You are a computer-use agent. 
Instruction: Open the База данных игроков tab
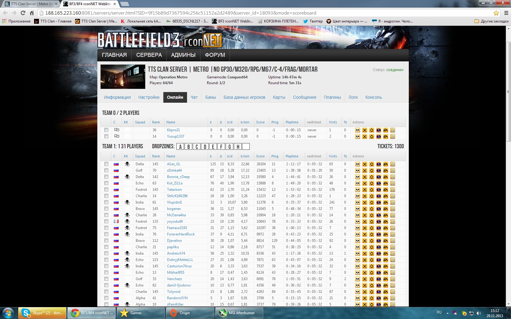[244, 97]
